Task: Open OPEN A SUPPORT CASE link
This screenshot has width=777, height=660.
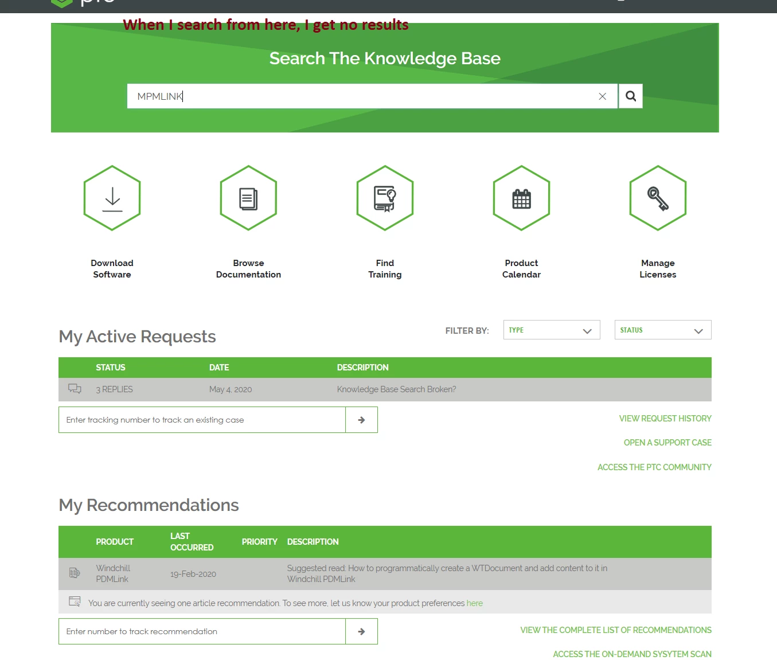Action: [667, 443]
